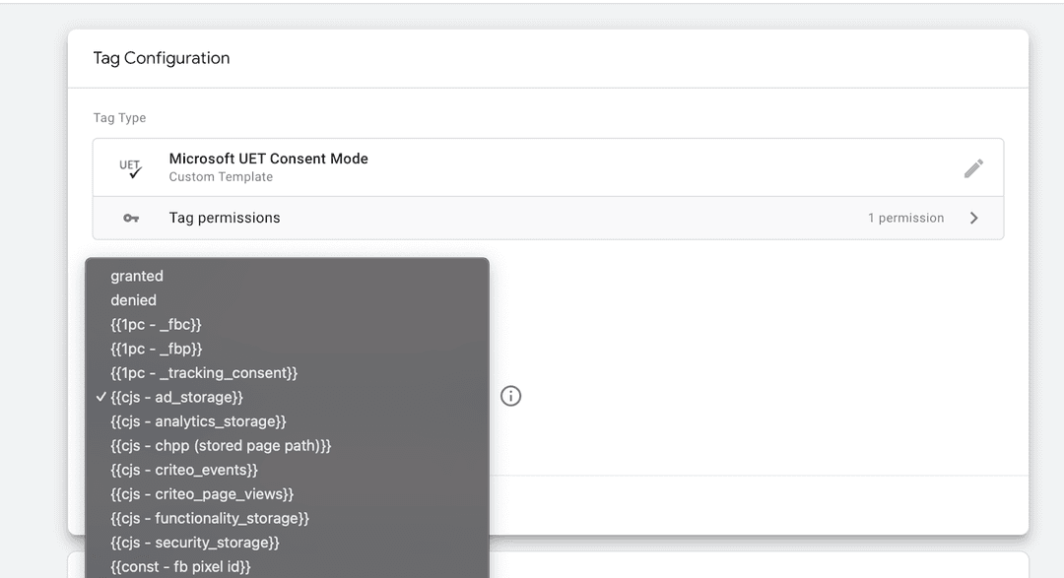This screenshot has width=1064, height=578.
Task: Click the info icon beside the dropdown field
Action: (x=510, y=396)
